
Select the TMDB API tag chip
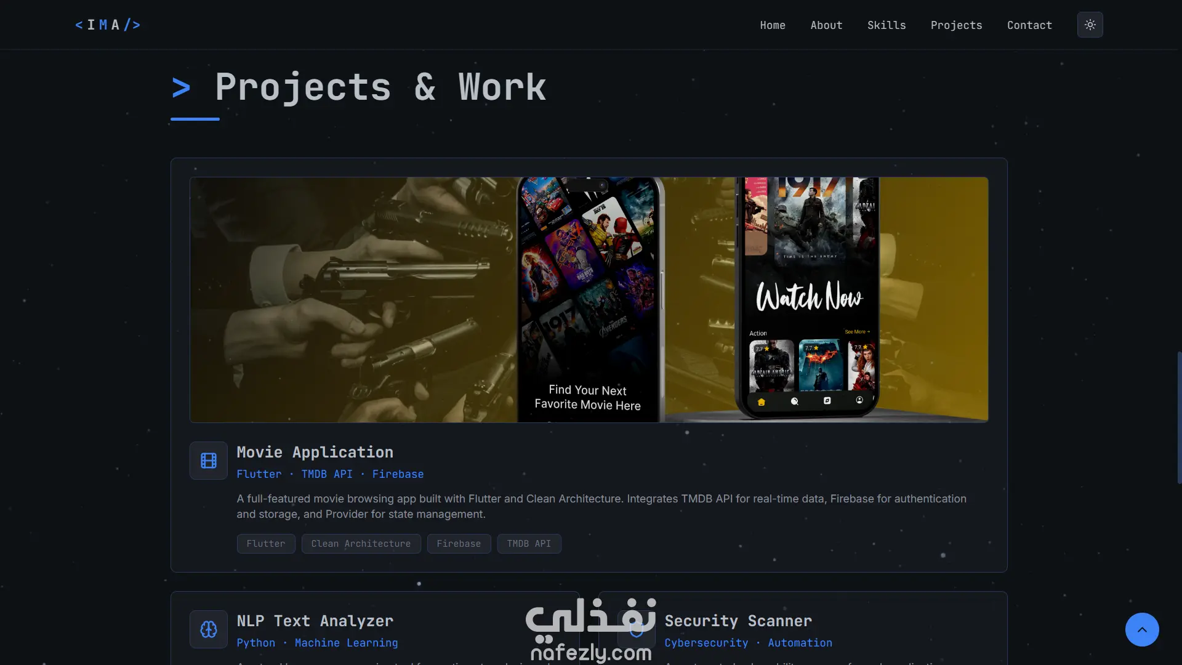tap(529, 544)
